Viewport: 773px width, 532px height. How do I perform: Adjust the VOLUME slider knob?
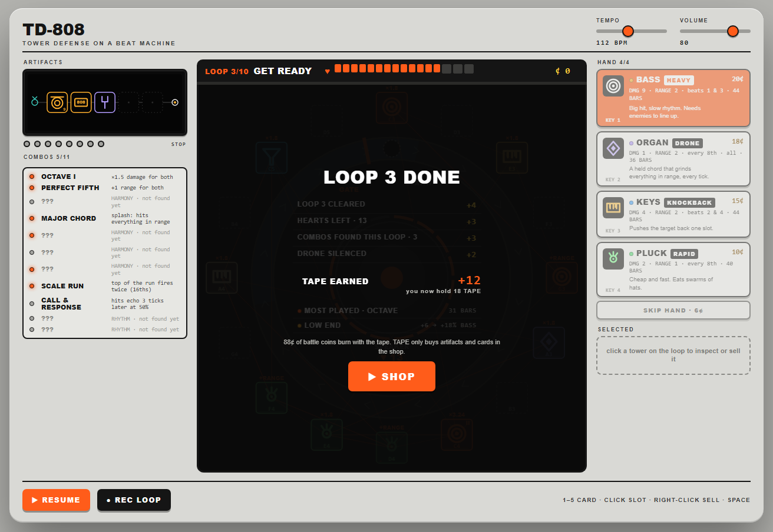pyautogui.click(x=733, y=31)
